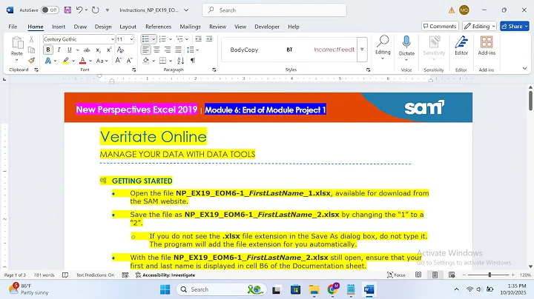
Task: Apply subscript formatting
Action: click(98, 50)
